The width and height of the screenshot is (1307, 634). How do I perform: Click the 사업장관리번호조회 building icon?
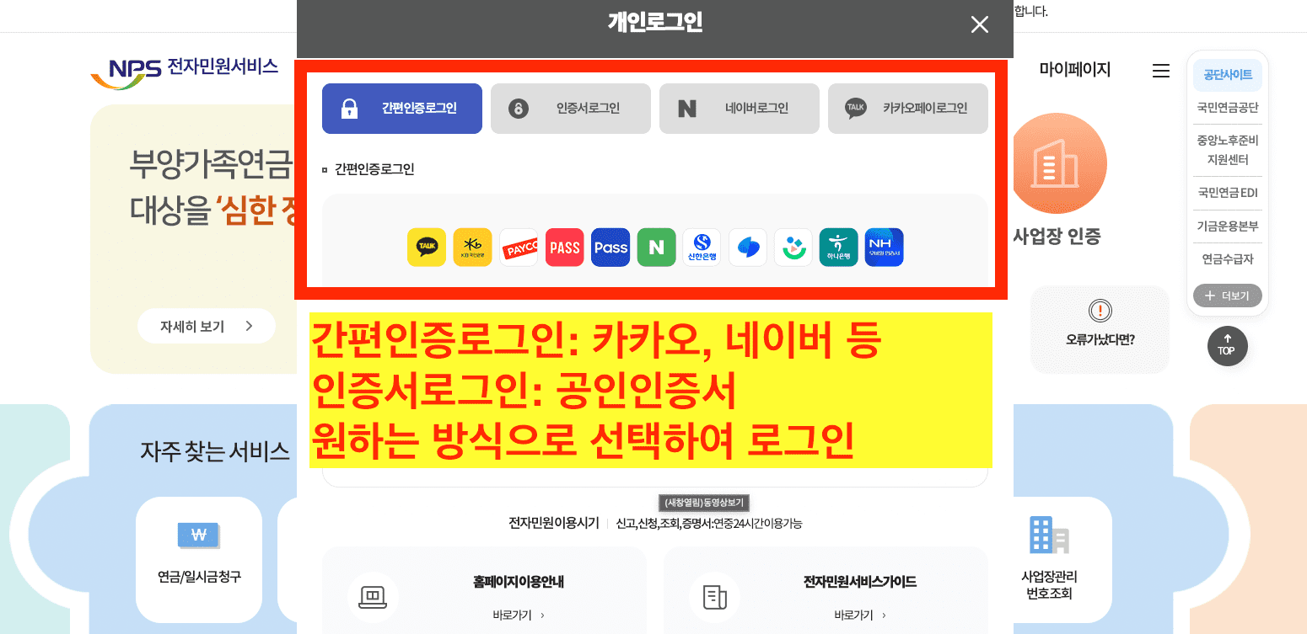[x=1049, y=535]
